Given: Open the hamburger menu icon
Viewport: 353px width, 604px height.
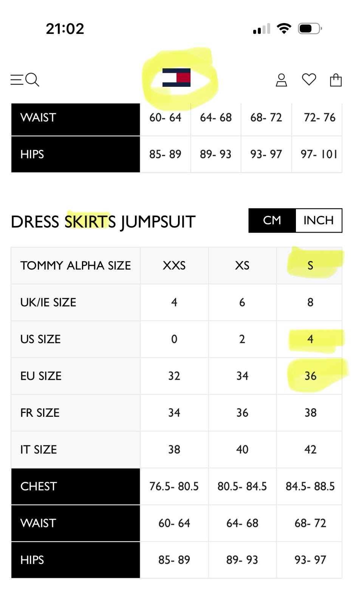Looking at the screenshot, I should [17, 80].
